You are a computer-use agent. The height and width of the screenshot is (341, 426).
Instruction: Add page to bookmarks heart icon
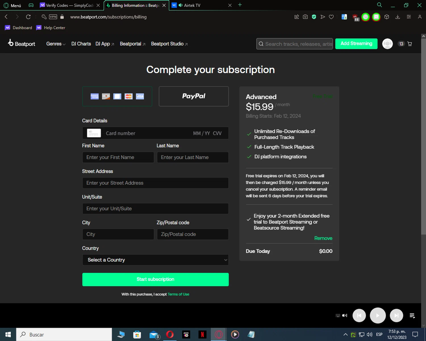[331, 17]
